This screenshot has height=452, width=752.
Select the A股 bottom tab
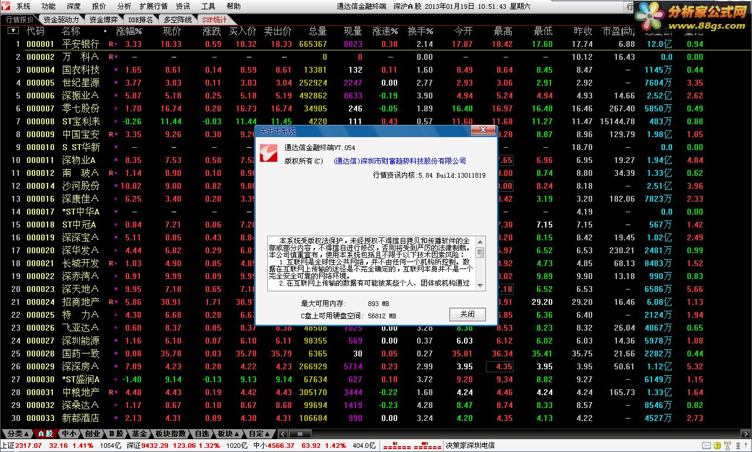point(45,434)
